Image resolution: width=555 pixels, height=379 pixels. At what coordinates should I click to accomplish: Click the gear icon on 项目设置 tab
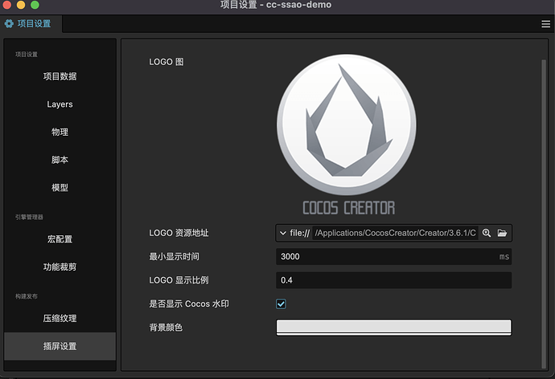pos(9,23)
